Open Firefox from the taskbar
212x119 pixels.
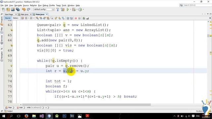pyautogui.click(x=26, y=116)
